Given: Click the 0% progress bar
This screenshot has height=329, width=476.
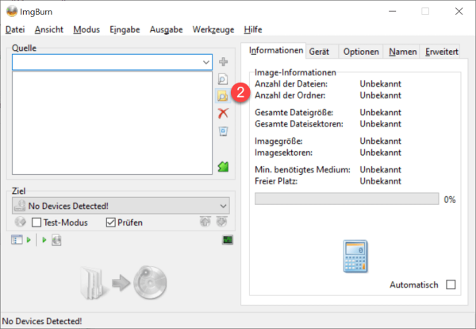Looking at the screenshot, I should coord(347,199).
